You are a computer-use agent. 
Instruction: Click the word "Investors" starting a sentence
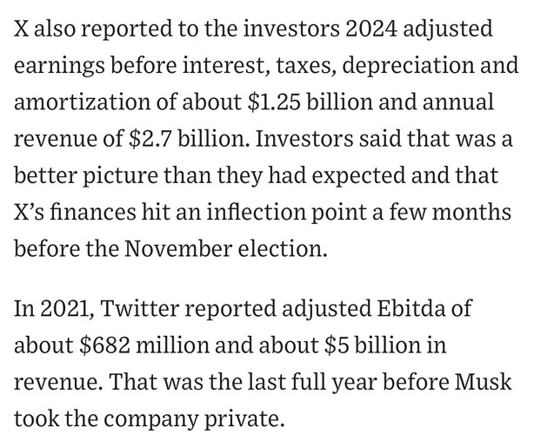(304, 139)
